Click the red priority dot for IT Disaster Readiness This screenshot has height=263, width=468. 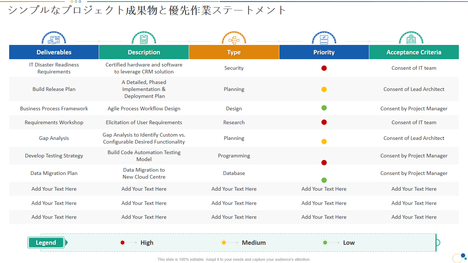324,68
